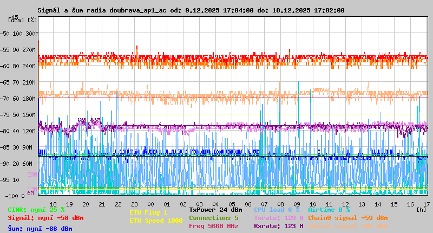Click the CINR legend entry in green
This screenshot has height=233, width=433.
click(x=36, y=209)
